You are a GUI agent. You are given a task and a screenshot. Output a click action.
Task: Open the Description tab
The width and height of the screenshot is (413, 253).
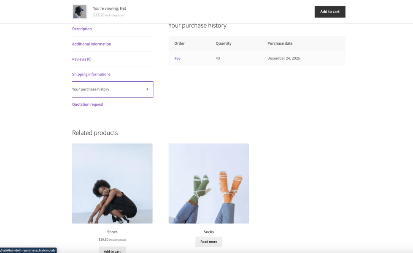pyautogui.click(x=82, y=29)
